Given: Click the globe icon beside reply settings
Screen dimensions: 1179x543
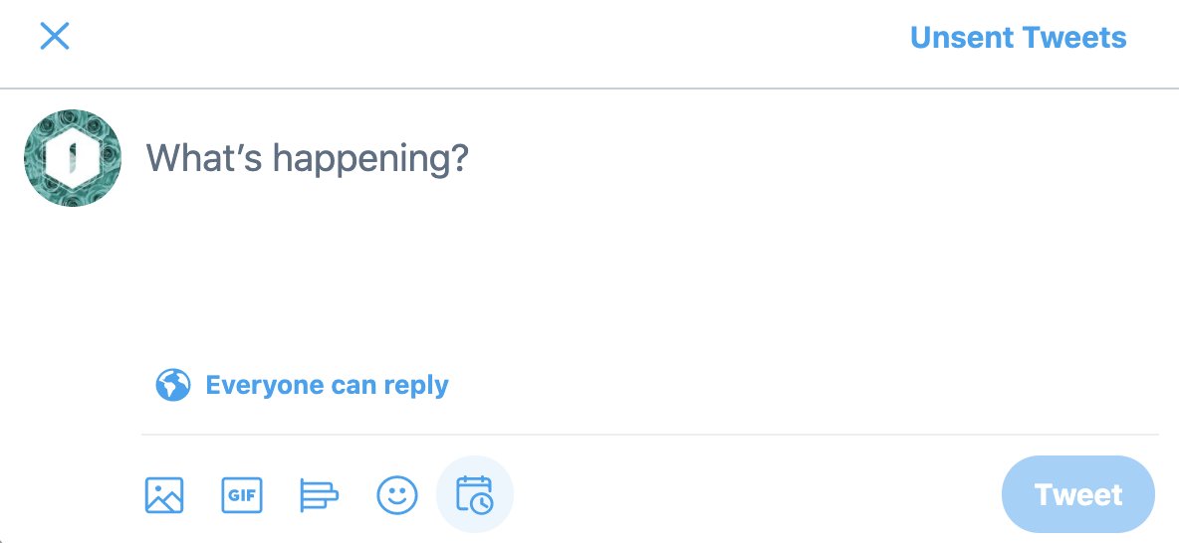Looking at the screenshot, I should pos(173,385).
